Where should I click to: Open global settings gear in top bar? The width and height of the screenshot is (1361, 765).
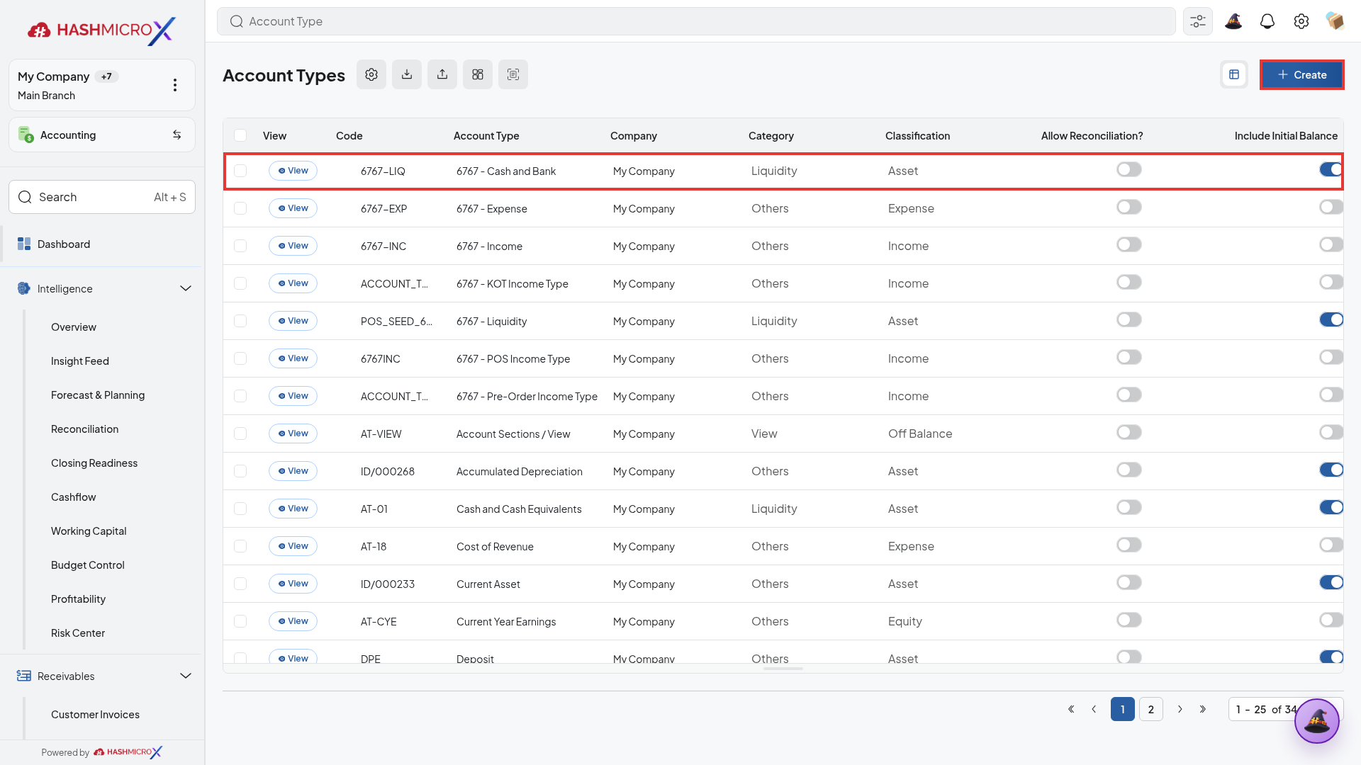point(1301,21)
